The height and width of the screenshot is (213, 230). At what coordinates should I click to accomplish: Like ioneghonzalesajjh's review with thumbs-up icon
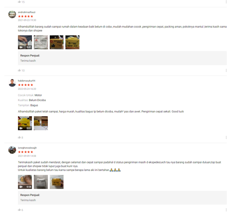(x=19, y=210)
